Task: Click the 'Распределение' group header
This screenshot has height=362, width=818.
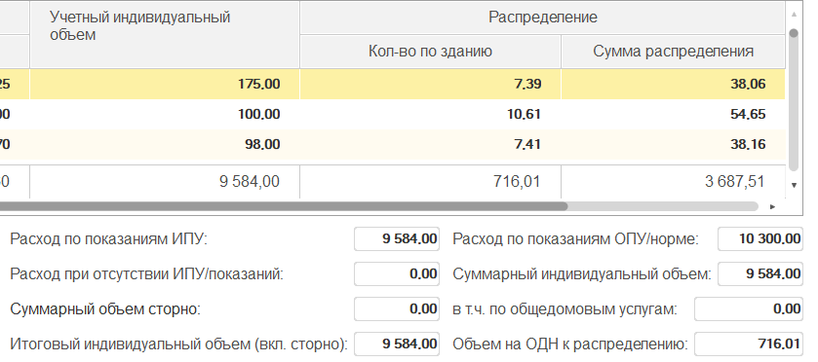Action: tap(542, 18)
